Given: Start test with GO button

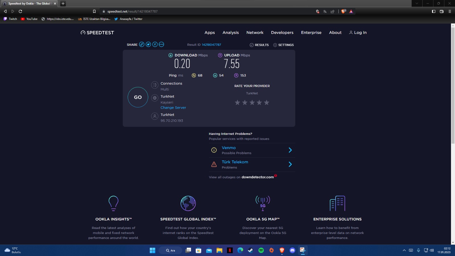Looking at the screenshot, I should [138, 97].
